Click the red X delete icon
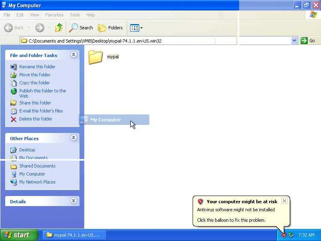Viewport: 321px width, 241px height. coord(14,119)
